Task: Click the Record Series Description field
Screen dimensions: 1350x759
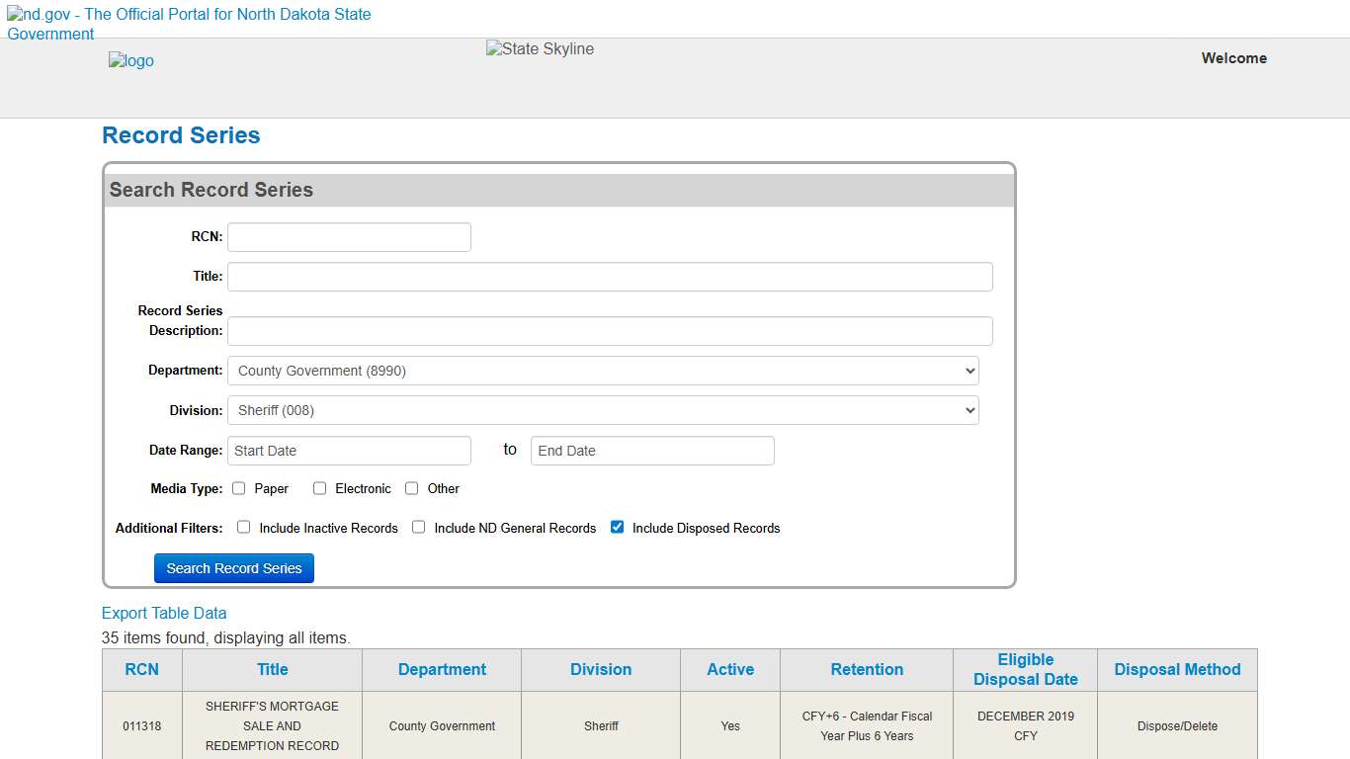Action: tap(609, 330)
